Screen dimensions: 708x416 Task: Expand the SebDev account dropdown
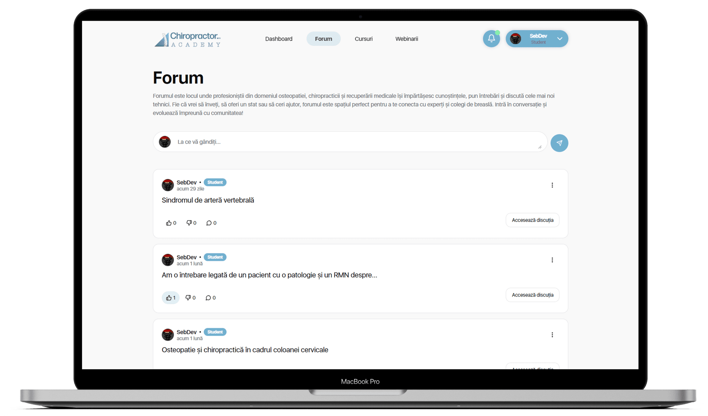click(559, 39)
